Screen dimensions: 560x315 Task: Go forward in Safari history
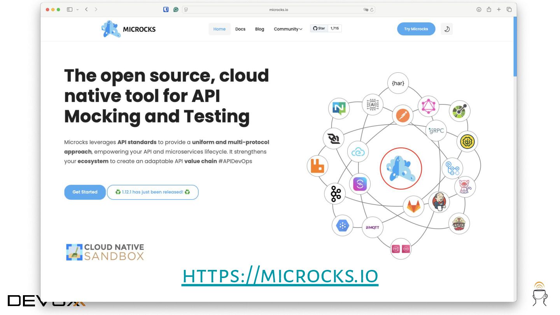point(96,9)
